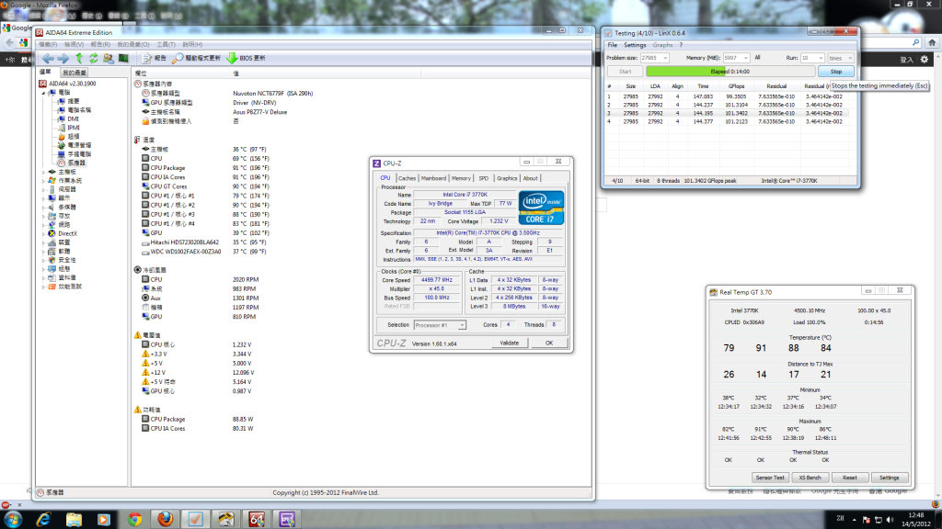Open LinX Run count dropdown
This screenshot has height=529, width=942.
(x=820, y=58)
